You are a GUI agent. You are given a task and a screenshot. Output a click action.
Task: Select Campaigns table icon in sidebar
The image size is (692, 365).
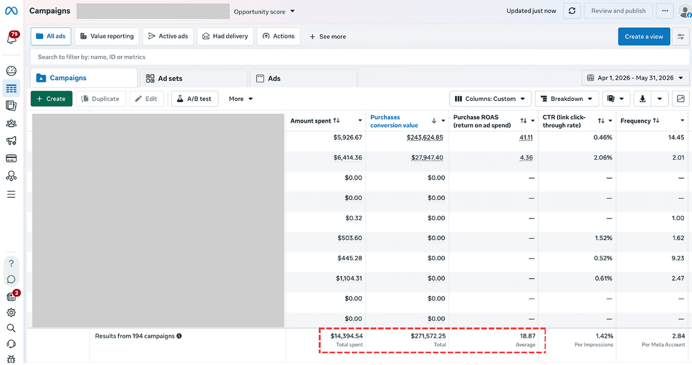[11, 88]
